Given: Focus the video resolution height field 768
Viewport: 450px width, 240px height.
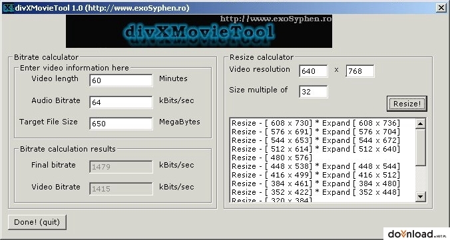Looking at the screenshot, I should [360, 71].
